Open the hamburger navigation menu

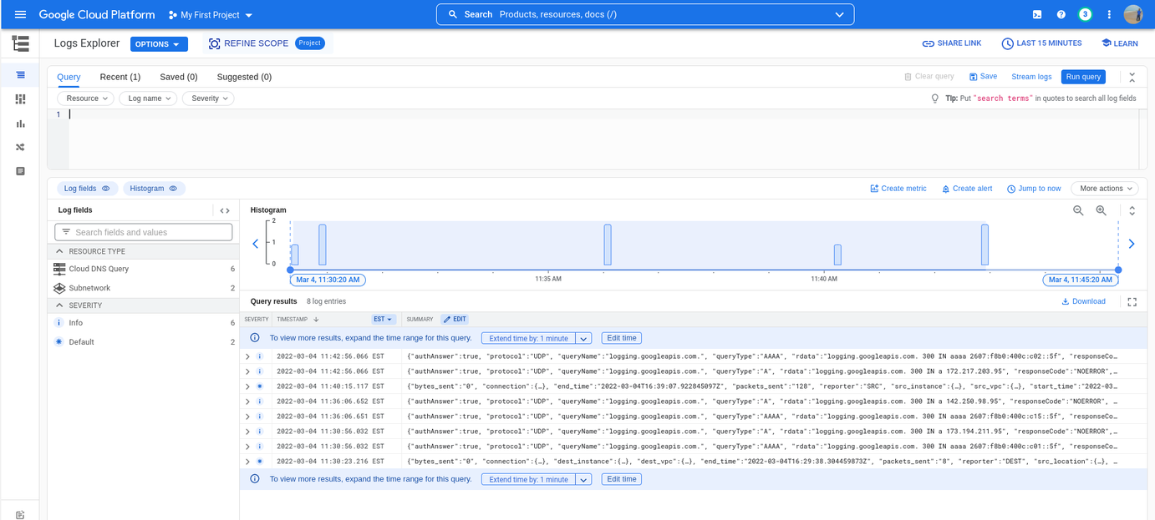(20, 15)
